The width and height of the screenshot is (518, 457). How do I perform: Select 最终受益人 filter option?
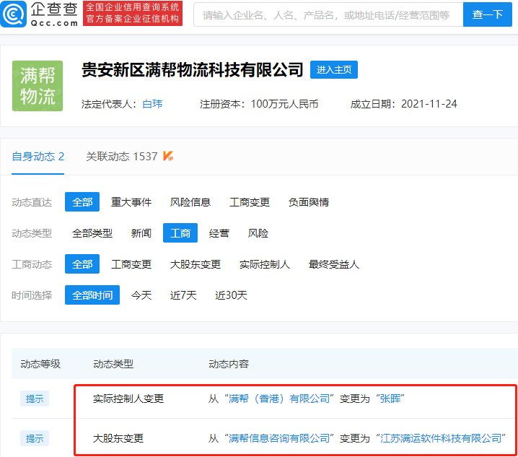click(x=334, y=264)
